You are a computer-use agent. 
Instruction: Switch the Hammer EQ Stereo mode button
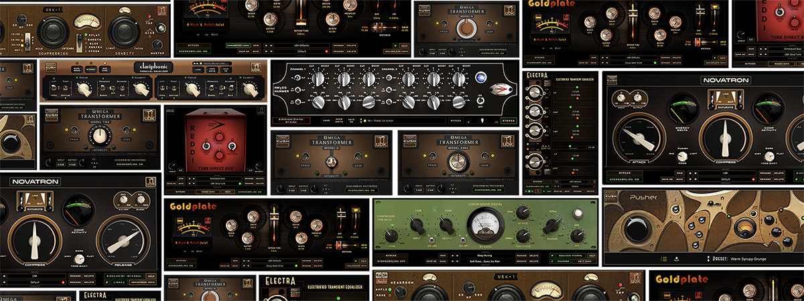pyautogui.click(x=509, y=120)
